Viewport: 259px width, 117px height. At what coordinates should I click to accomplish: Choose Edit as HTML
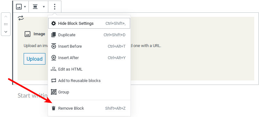tap(89, 69)
